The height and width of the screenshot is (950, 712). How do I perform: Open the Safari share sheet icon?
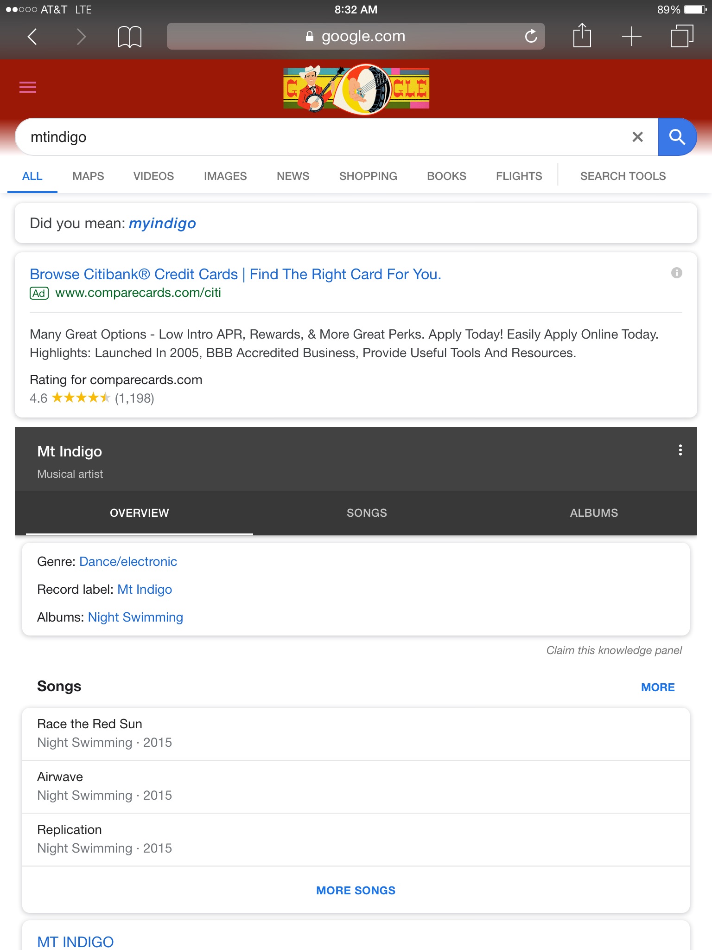coord(582,36)
